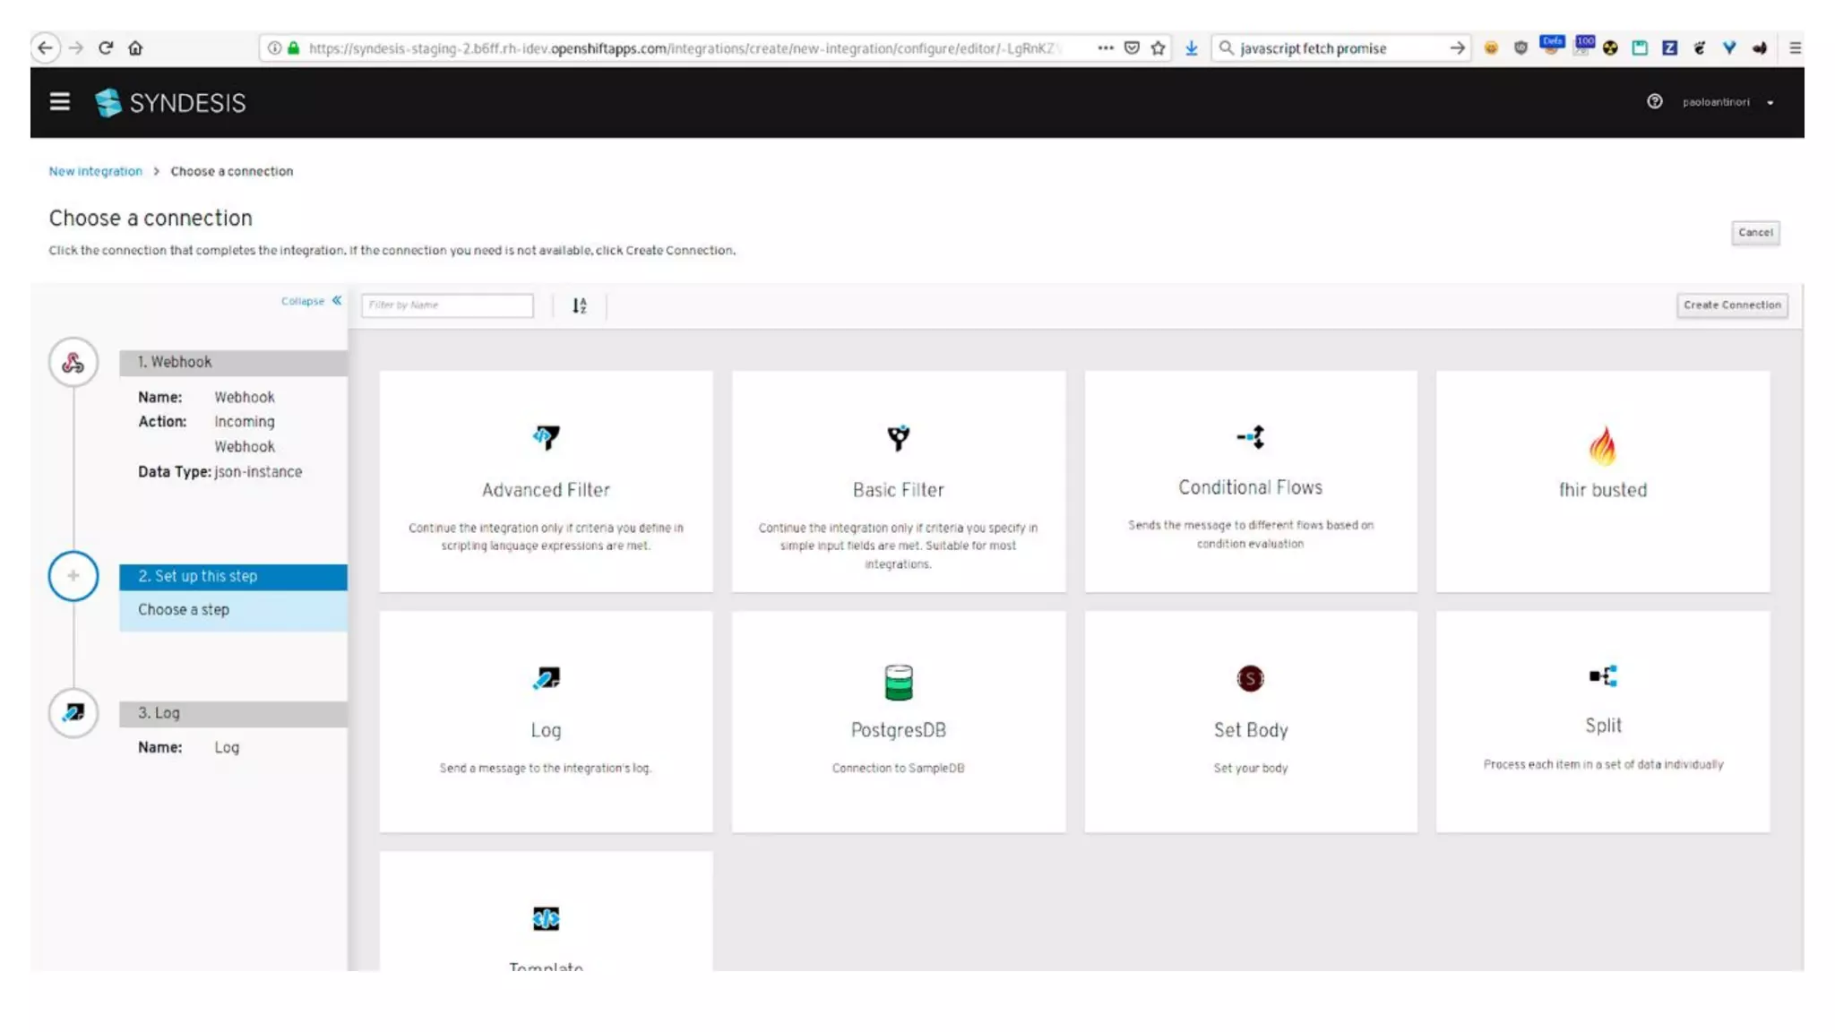Image resolution: width=1835 pixels, height=1032 pixels.
Task: Open the help question mark menu
Action: (1654, 102)
